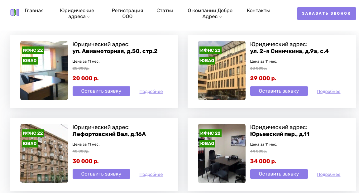Open the Главная menu item
The height and width of the screenshot is (193, 359).
34,11
